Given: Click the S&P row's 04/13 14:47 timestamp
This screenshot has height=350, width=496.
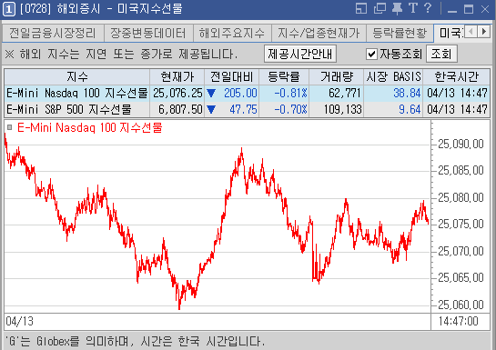Looking at the screenshot, I should pos(457,110).
